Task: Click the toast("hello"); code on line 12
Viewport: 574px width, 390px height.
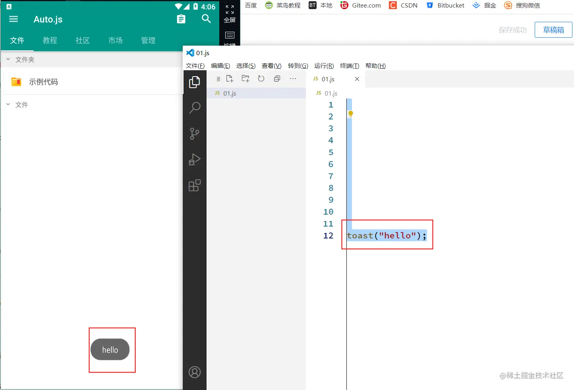Action: 387,236
